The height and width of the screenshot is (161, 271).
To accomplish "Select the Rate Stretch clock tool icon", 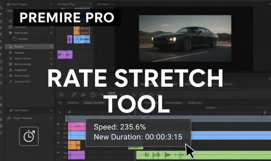I will [29, 136].
